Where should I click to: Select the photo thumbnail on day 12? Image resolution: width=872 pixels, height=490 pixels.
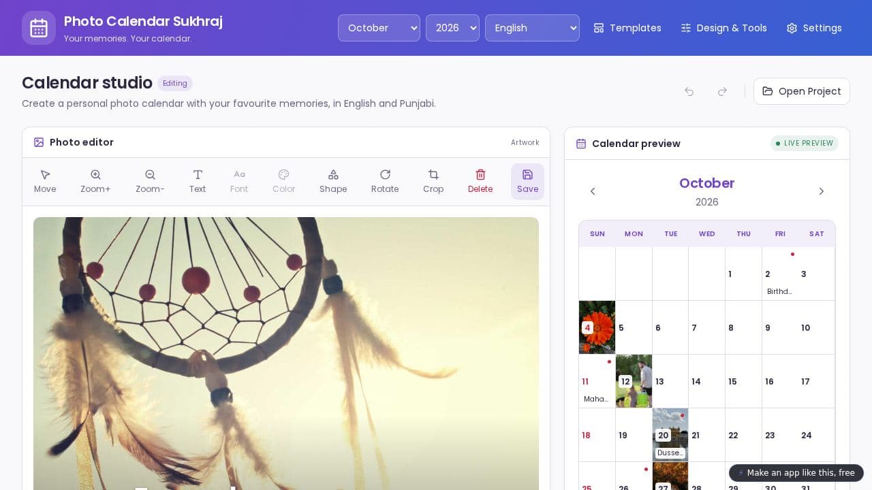tap(634, 381)
